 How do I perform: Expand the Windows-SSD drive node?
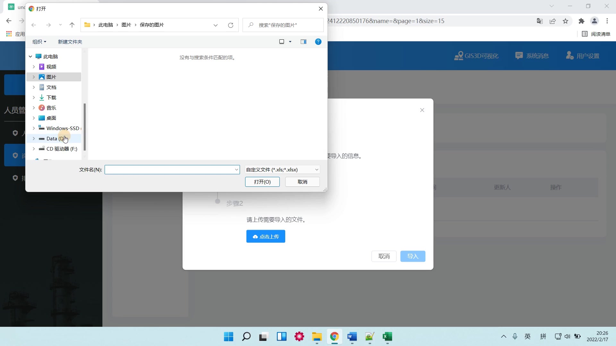click(x=34, y=128)
